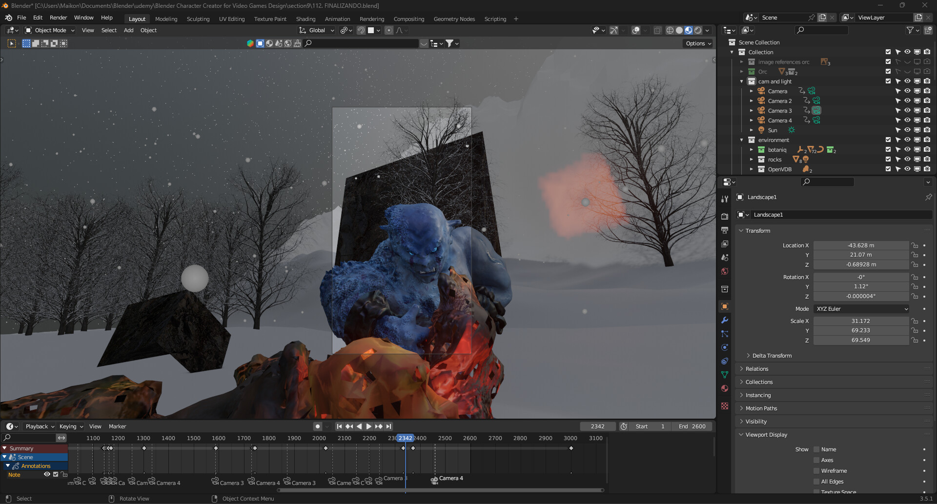Screen dimensions: 937x504
Task: Open the Physics Properties tab
Action: pos(725,347)
